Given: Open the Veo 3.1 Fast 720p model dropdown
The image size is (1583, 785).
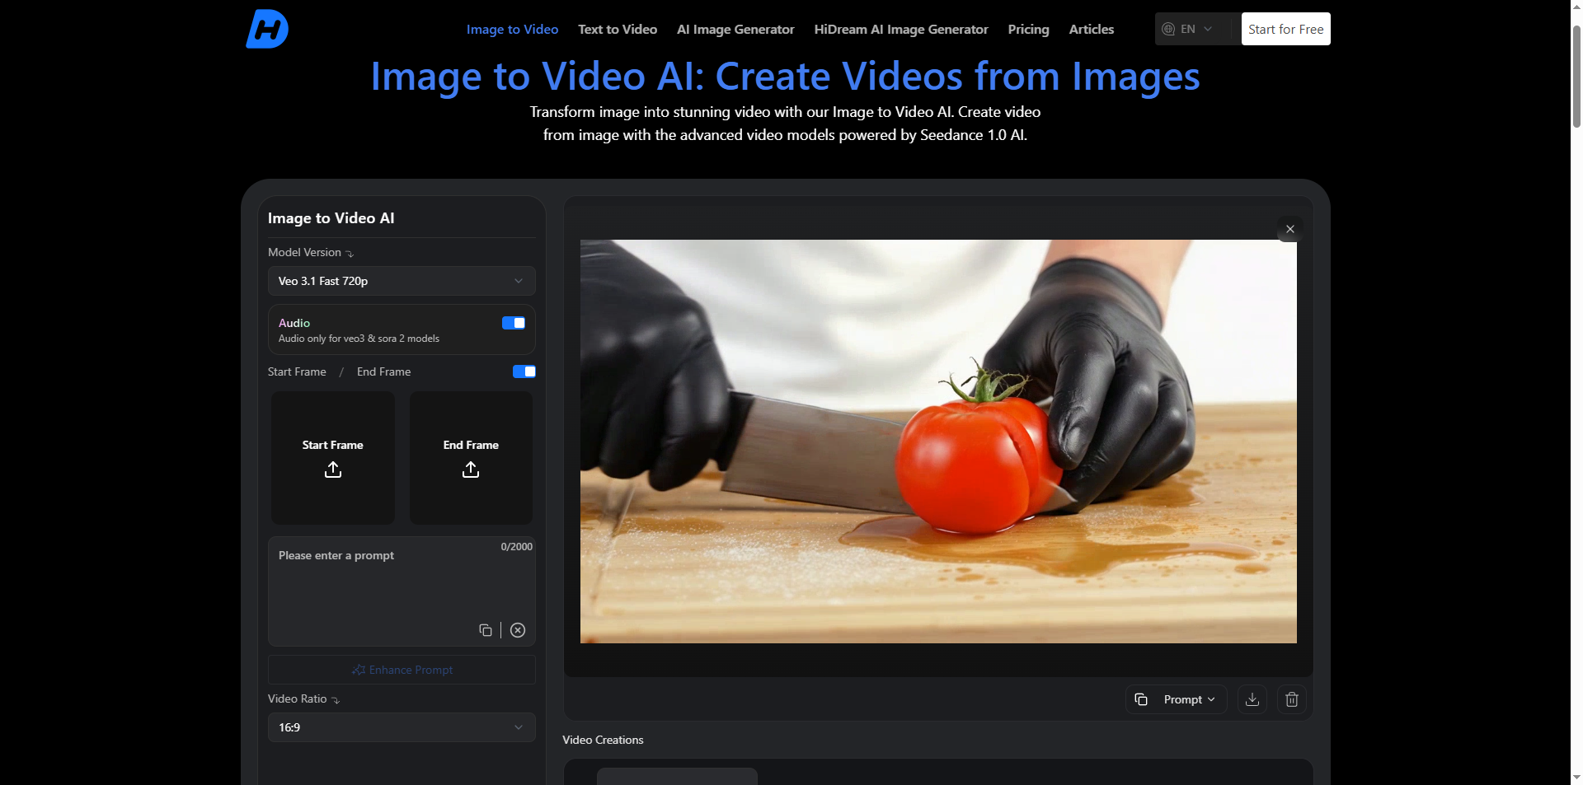Looking at the screenshot, I should [402, 281].
